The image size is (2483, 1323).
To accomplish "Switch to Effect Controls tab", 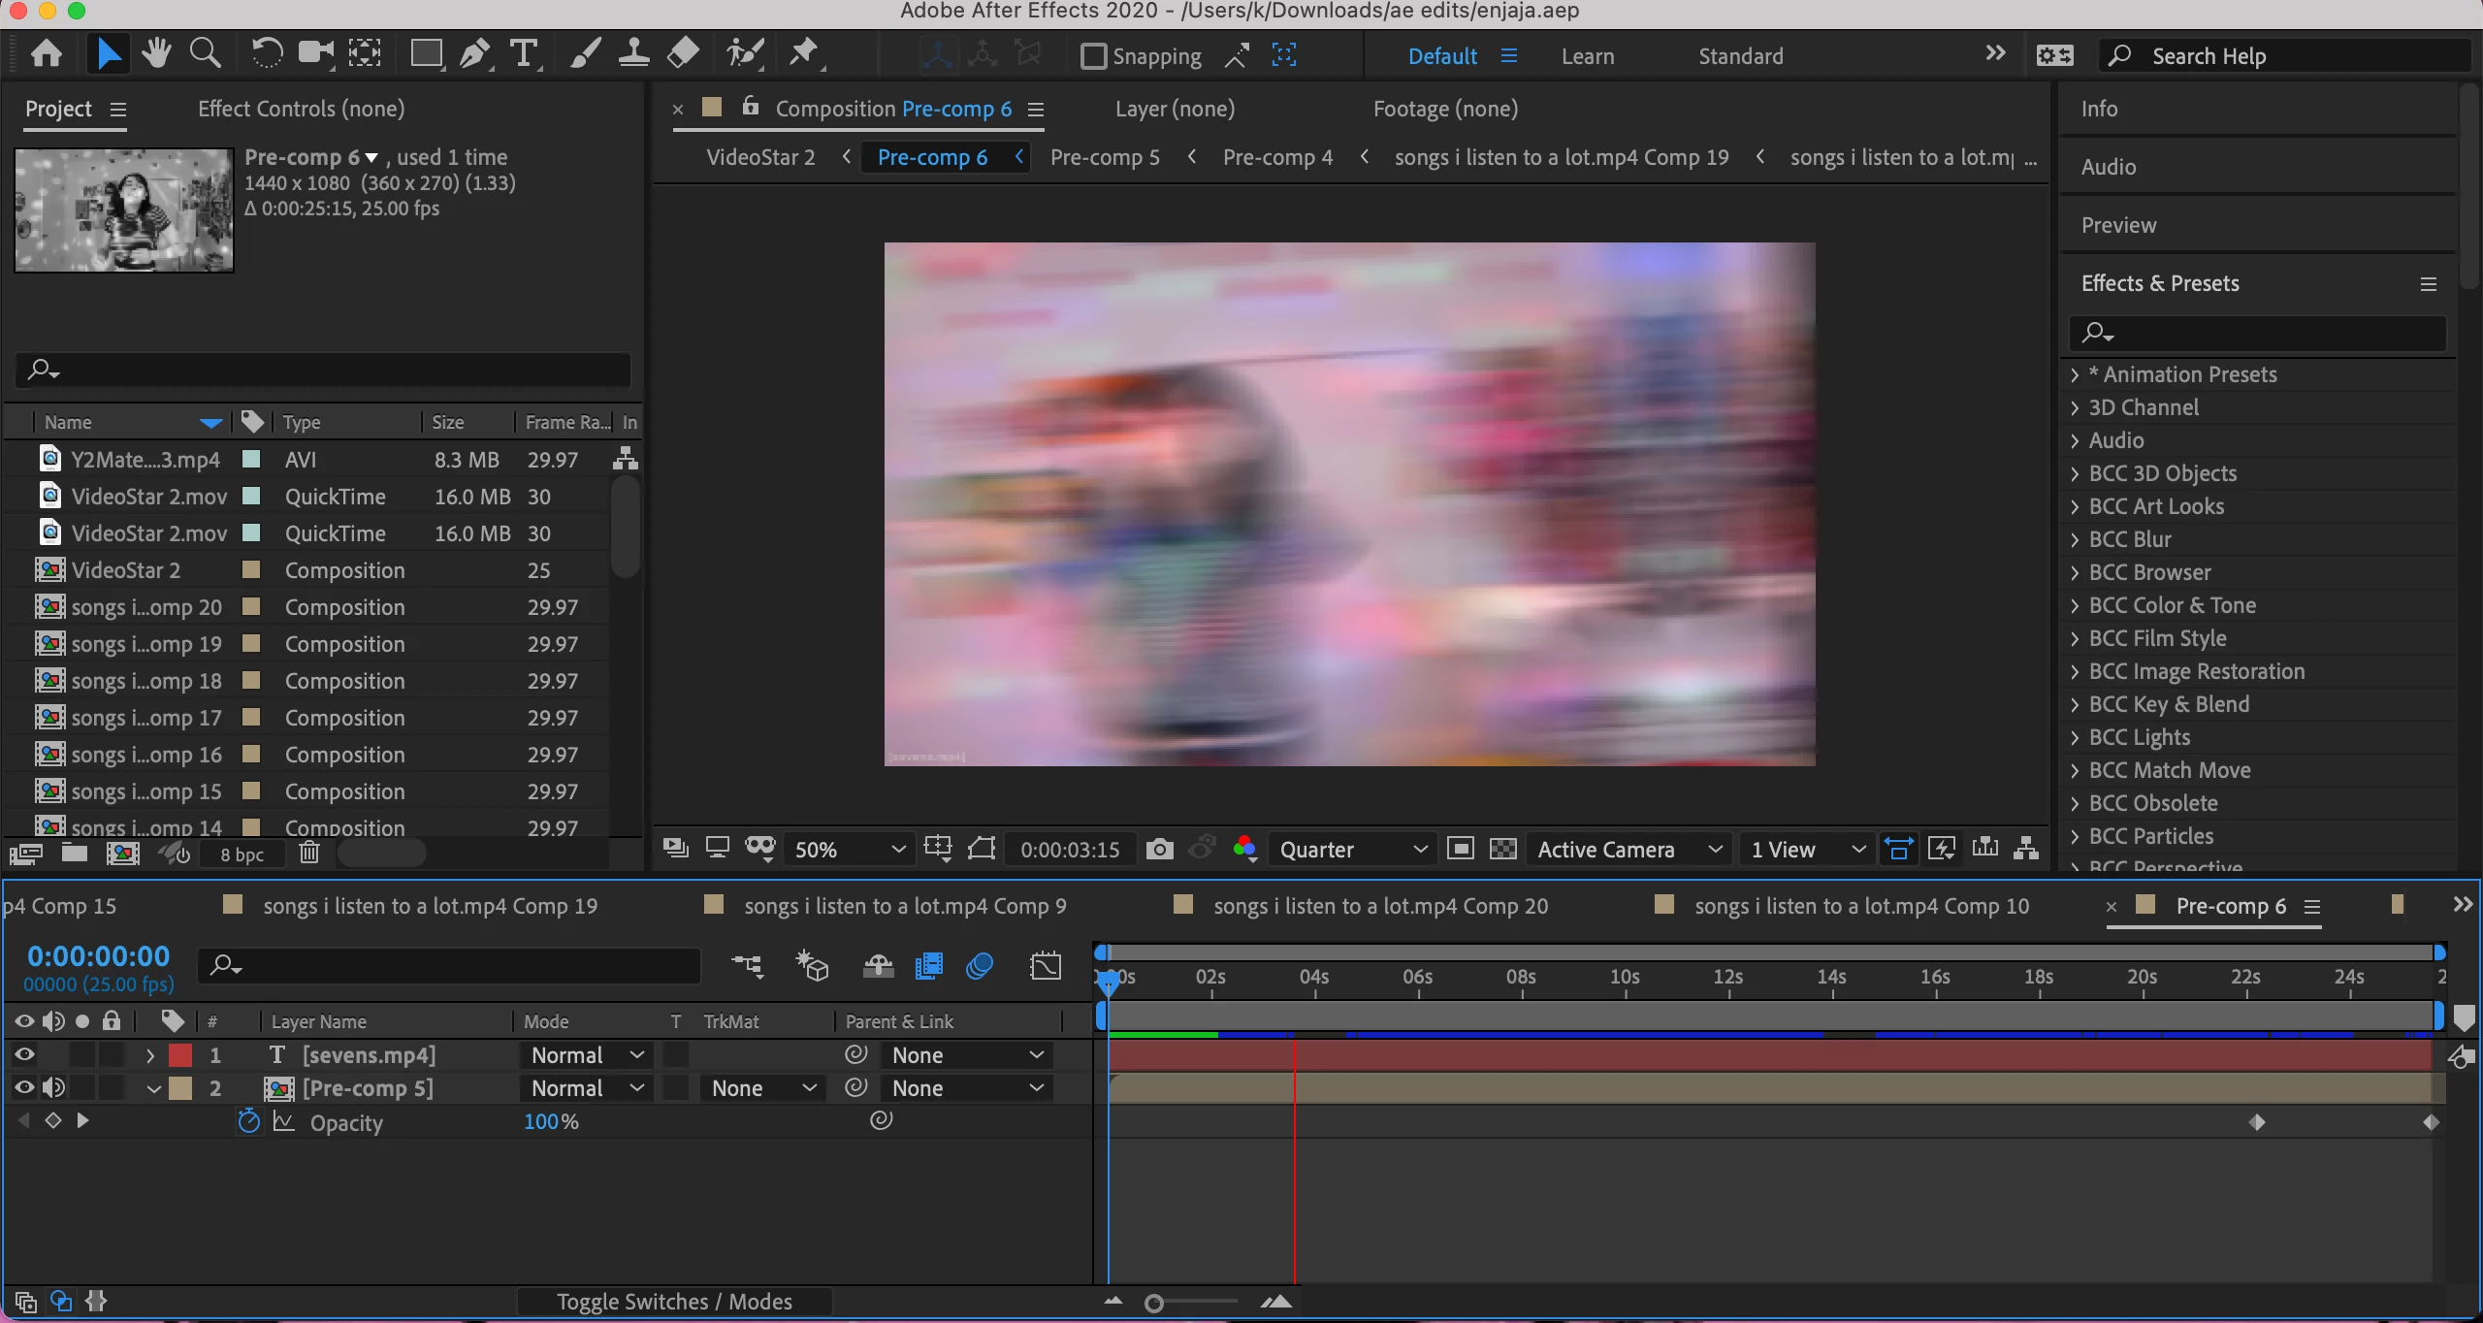I will (x=301, y=109).
